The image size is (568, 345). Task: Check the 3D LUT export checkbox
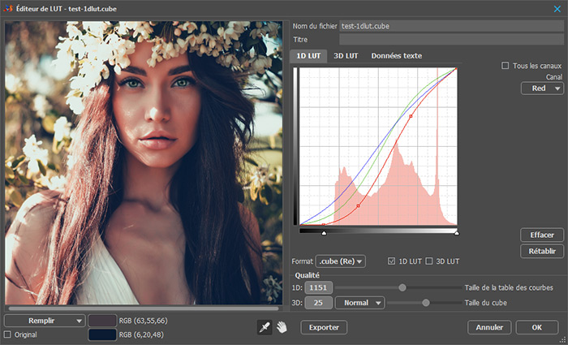coord(429,261)
